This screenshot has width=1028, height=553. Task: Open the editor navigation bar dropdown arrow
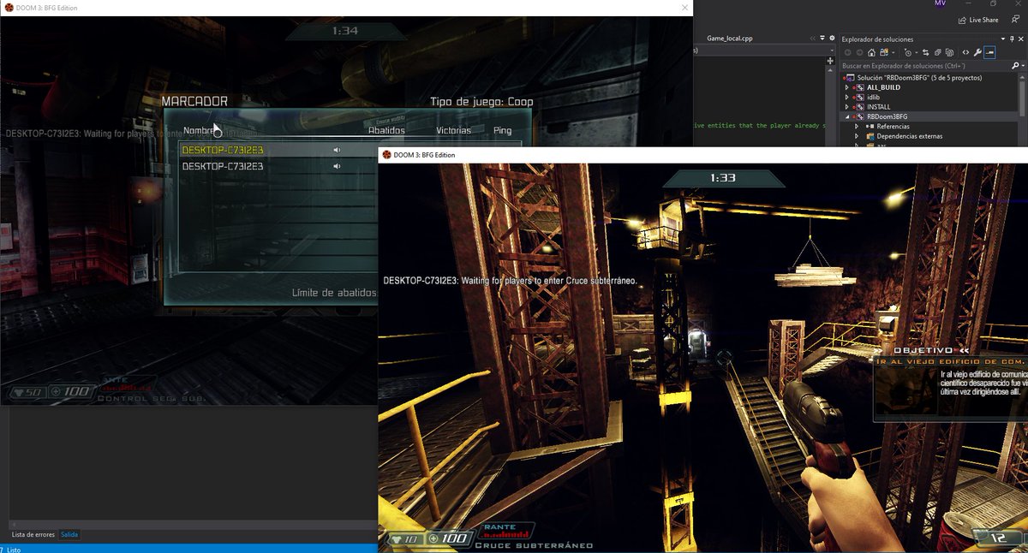[x=832, y=51]
